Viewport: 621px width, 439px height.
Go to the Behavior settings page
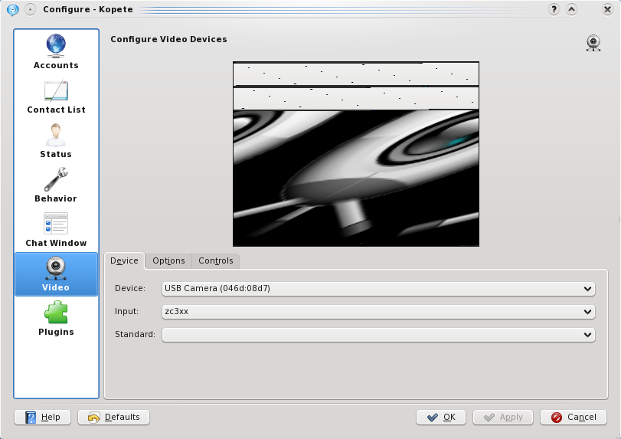tap(56, 186)
